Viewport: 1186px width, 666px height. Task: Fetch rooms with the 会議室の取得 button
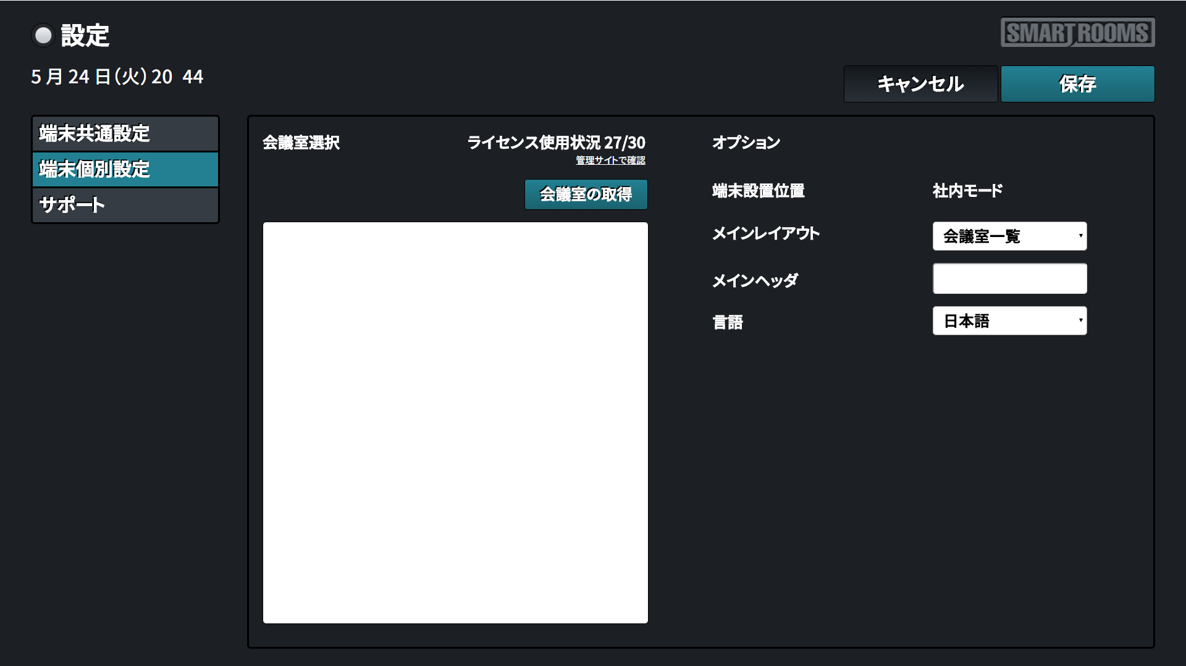(x=586, y=194)
